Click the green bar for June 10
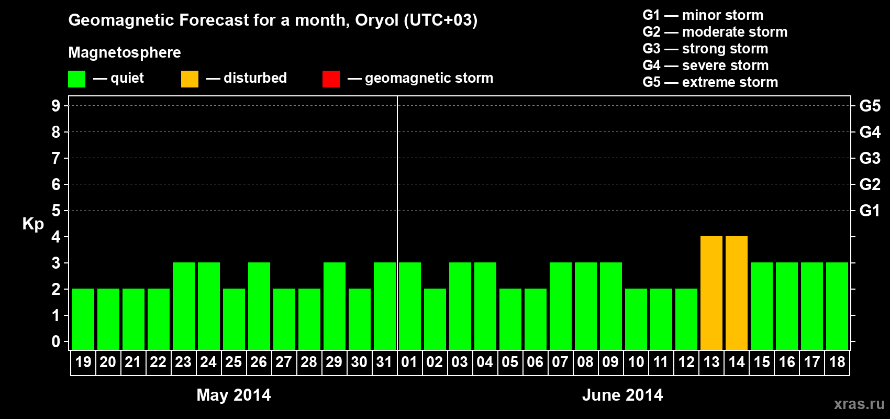The width and height of the screenshot is (890, 419). click(636, 319)
